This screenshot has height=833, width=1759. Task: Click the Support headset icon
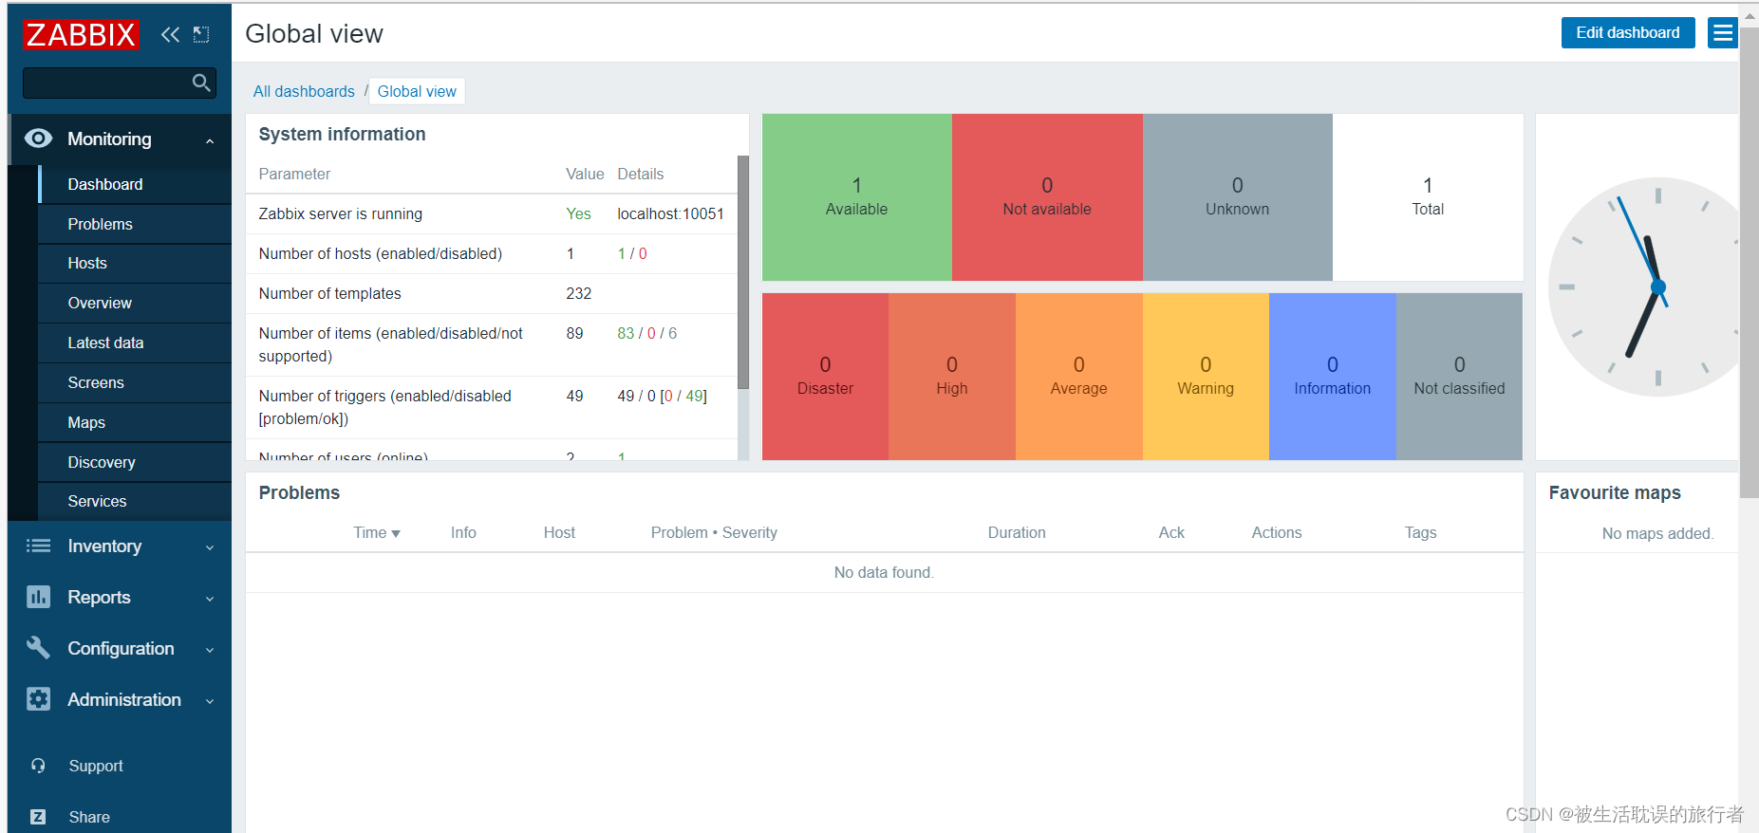[38, 766]
